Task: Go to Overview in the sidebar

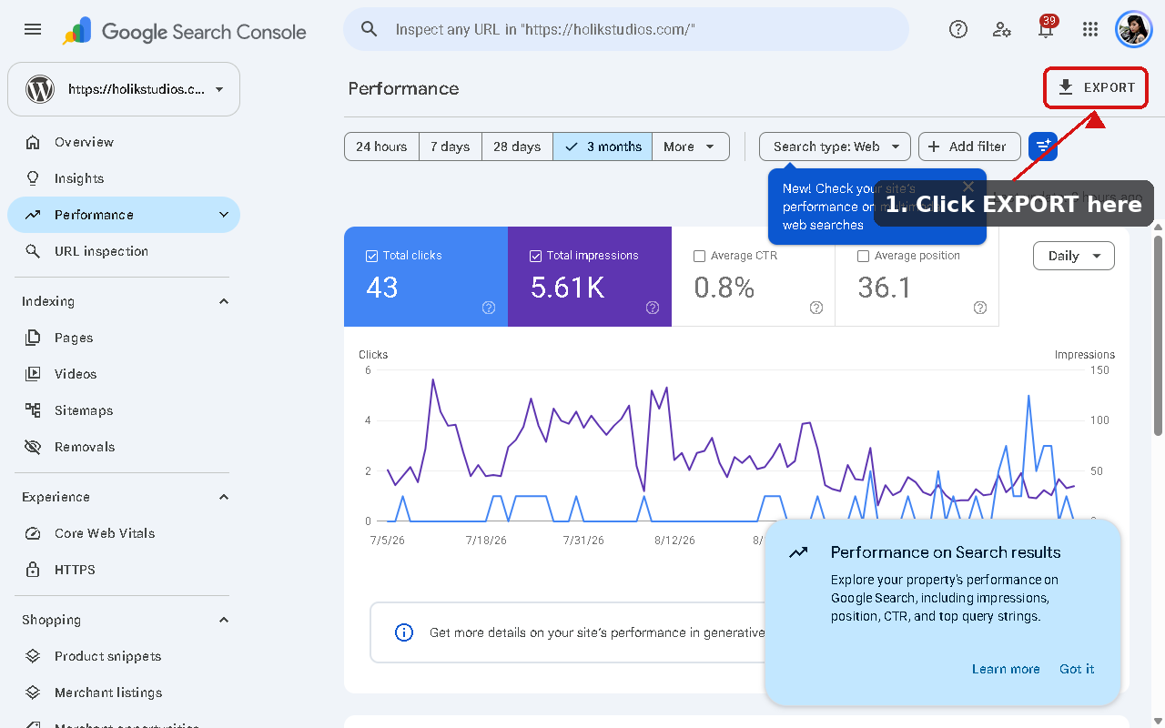Action: (123, 142)
